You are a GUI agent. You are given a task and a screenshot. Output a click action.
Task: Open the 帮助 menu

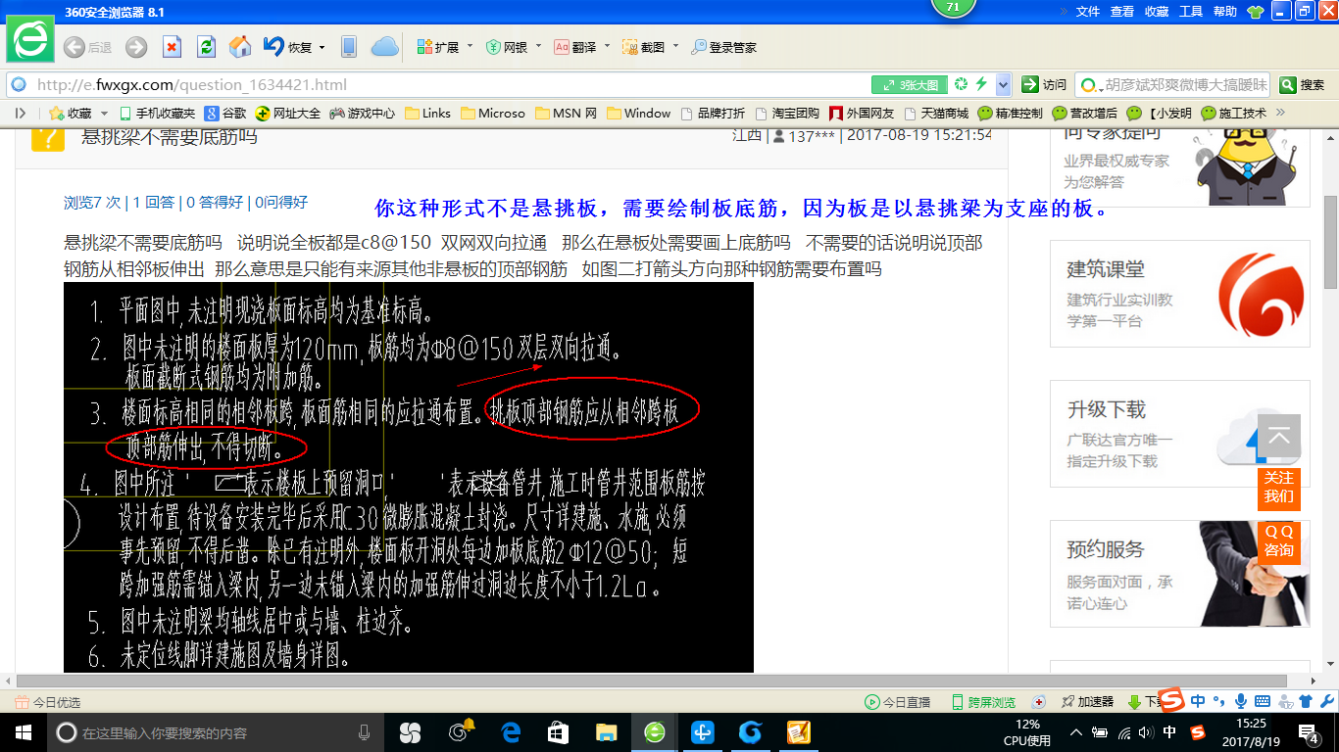tap(1225, 11)
